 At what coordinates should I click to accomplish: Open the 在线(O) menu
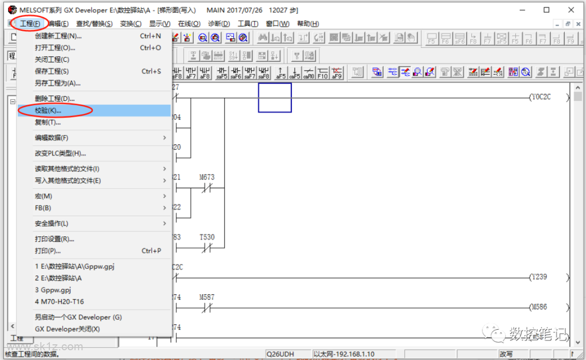189,23
